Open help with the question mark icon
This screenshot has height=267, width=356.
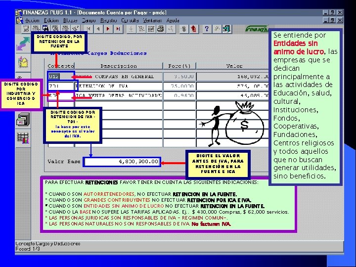coord(206,29)
